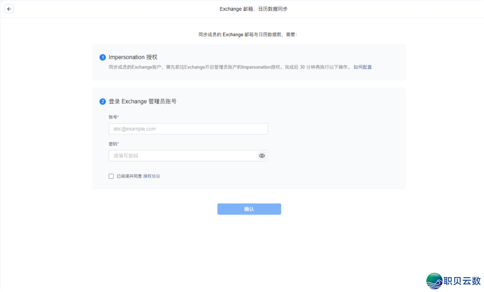The image size is (484, 292).
Task: Click the 职贝云数 logo icon
Action: (x=454, y=280)
